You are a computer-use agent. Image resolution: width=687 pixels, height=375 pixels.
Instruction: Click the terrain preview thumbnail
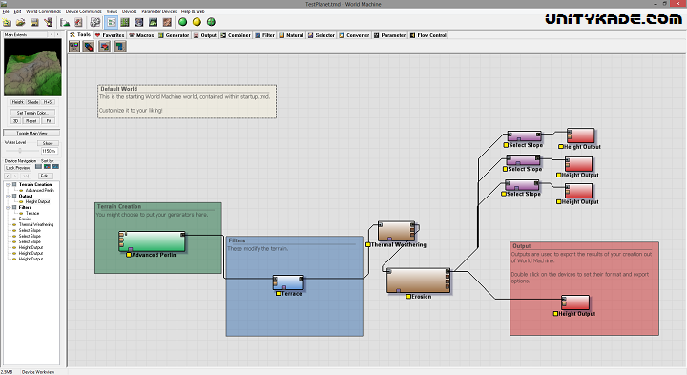click(32, 68)
